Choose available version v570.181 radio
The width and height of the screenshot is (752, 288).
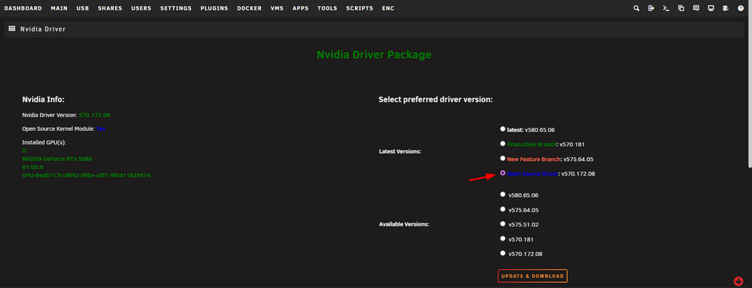click(502, 238)
